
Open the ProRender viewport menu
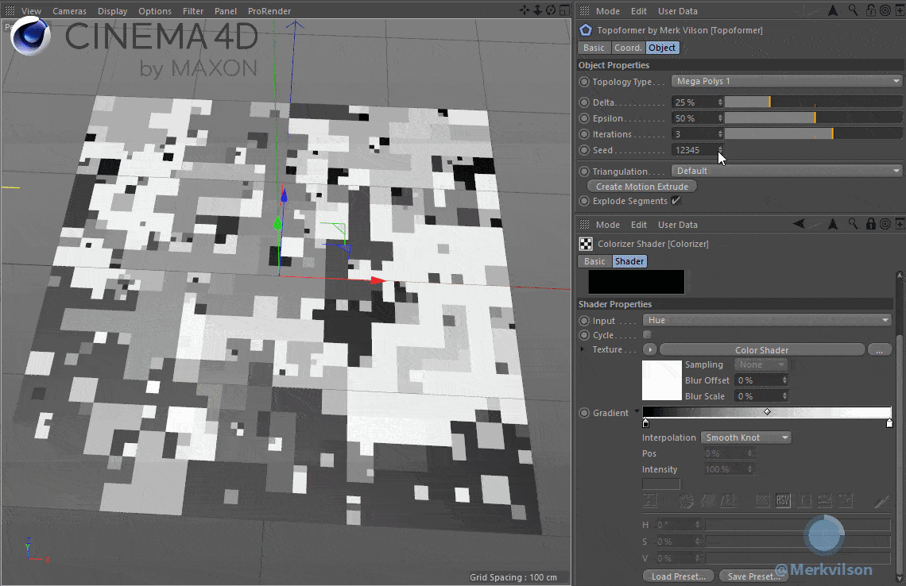point(269,11)
